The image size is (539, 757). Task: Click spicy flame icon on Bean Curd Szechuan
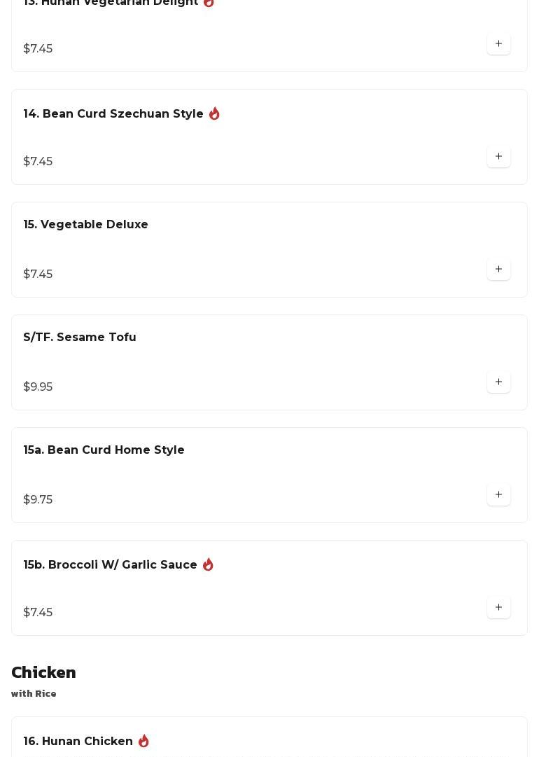(214, 113)
